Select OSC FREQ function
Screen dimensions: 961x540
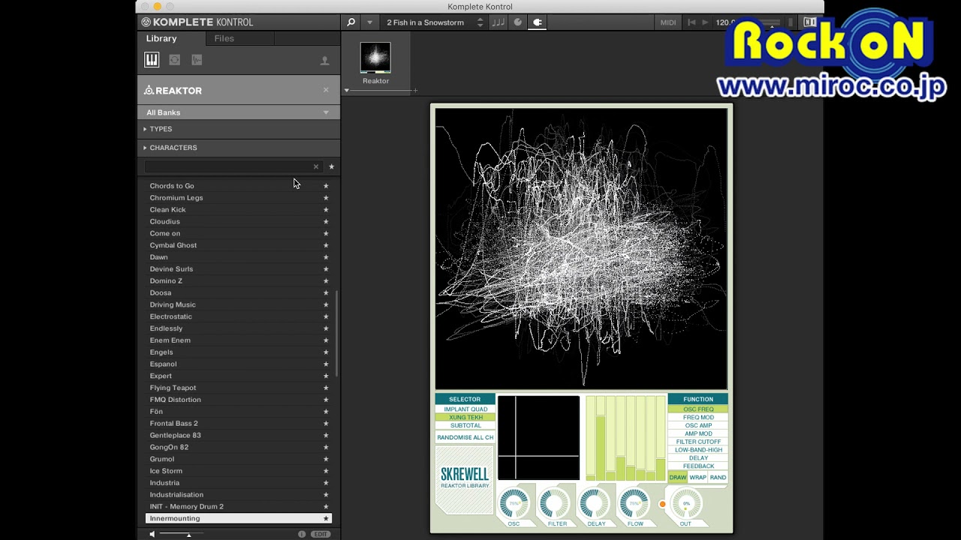(698, 409)
